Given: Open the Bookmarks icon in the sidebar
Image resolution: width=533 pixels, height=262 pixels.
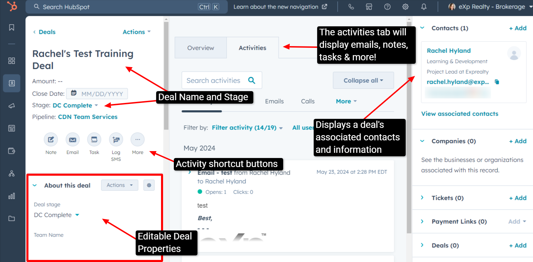Looking at the screenshot, I should (x=12, y=27).
